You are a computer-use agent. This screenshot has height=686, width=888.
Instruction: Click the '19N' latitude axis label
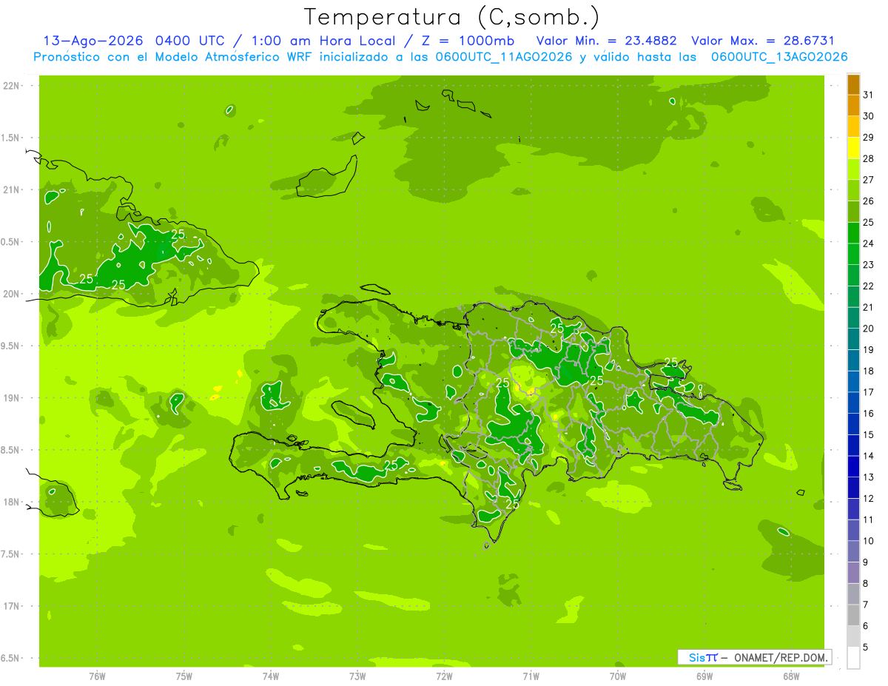click(11, 398)
